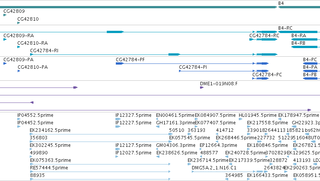This screenshot has width=320, height=181.
Task: Click the DME1-019N08.F feature label
Action: pyautogui.click(x=218, y=84)
